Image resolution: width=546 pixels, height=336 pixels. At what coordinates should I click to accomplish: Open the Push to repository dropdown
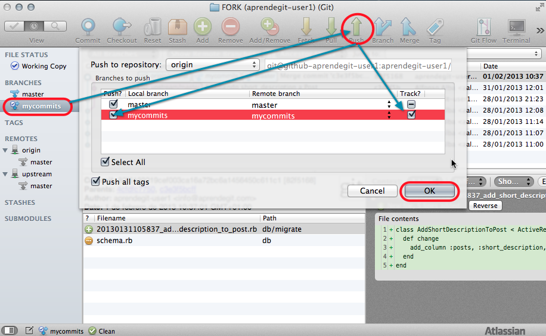212,64
